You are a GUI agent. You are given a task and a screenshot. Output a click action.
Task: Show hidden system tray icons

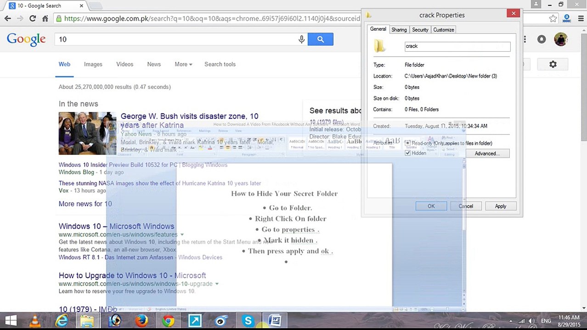511,321
